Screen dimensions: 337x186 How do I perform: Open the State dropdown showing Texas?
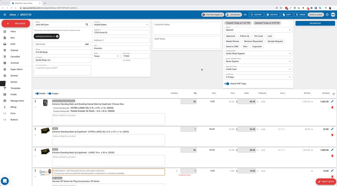pyautogui.click(x=106, y=56)
